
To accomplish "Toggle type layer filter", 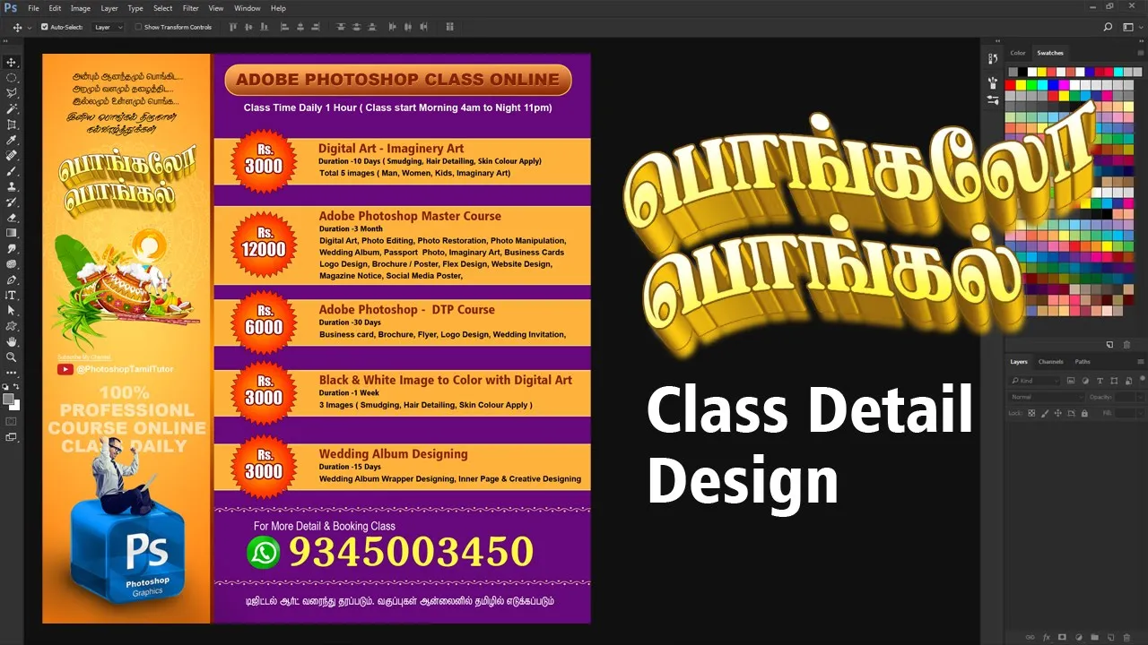I will (x=1100, y=381).
